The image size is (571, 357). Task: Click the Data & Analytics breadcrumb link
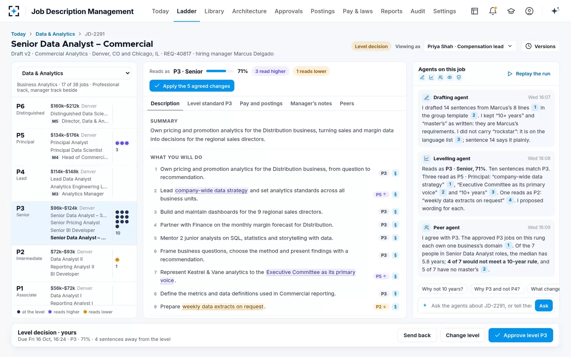coord(55,34)
